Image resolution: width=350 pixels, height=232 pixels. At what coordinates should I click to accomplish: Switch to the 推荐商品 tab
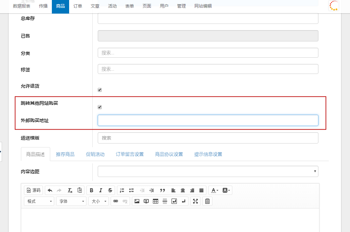tap(65, 154)
